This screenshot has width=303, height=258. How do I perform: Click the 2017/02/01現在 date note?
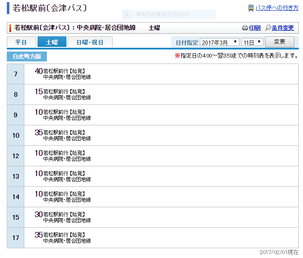tap(279, 252)
